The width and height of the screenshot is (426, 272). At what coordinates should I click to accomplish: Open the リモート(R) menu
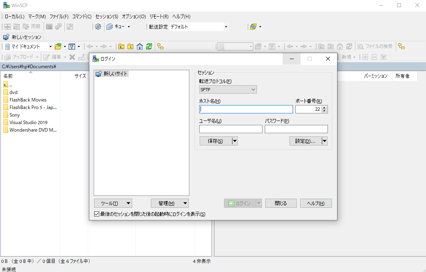point(159,17)
